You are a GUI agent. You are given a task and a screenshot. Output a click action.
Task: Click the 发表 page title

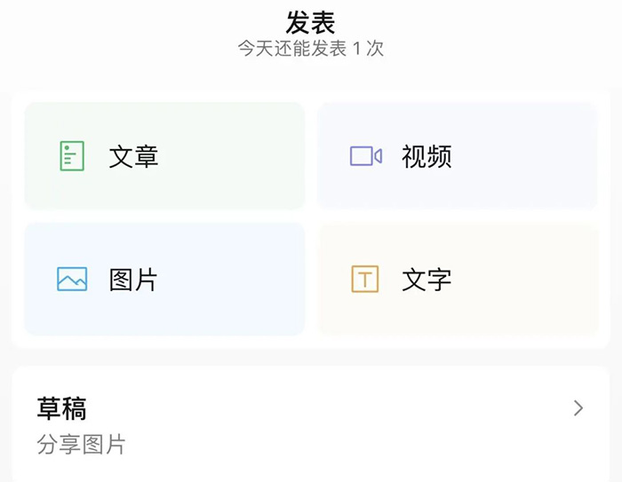310,20
